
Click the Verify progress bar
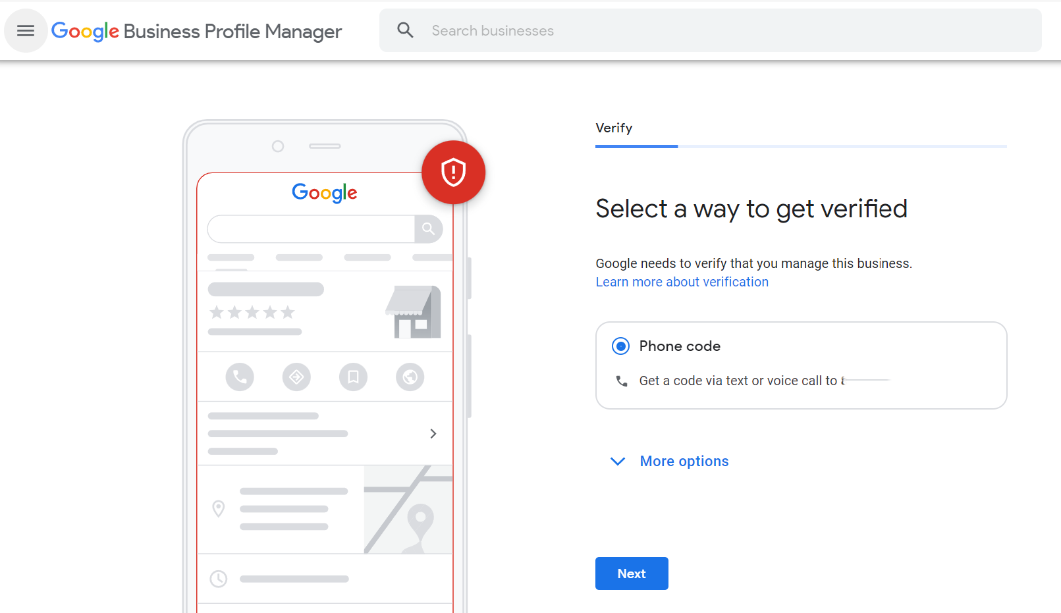click(x=801, y=146)
